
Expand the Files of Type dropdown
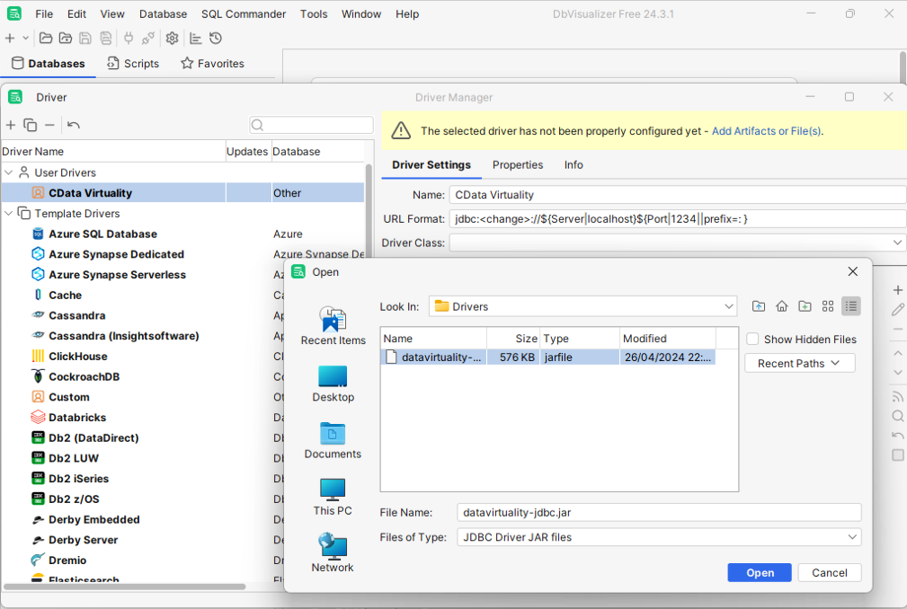pyautogui.click(x=852, y=537)
